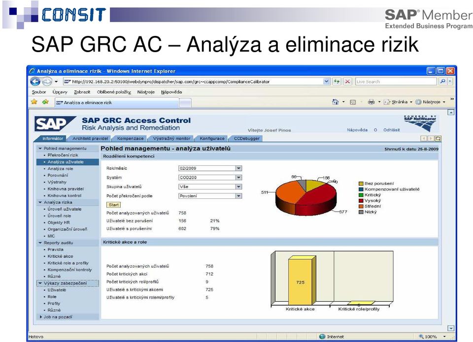Click the Add to Favorites icon

click(x=45, y=102)
